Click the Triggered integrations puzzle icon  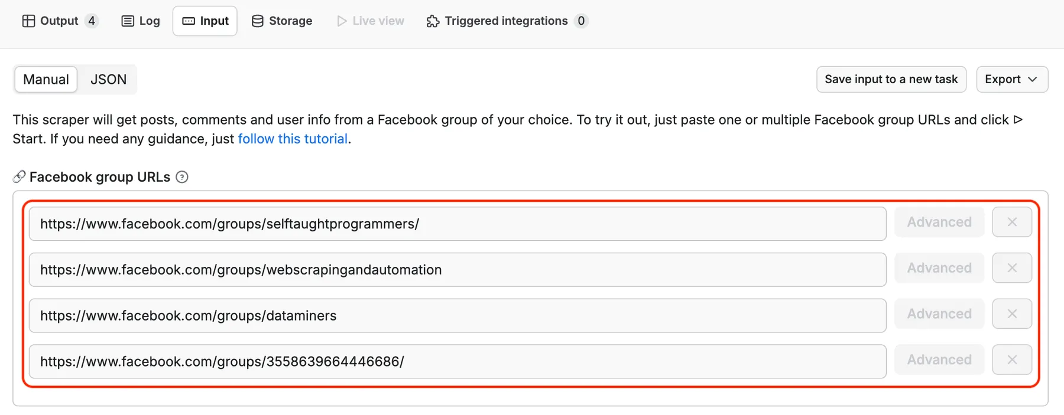[x=432, y=21]
